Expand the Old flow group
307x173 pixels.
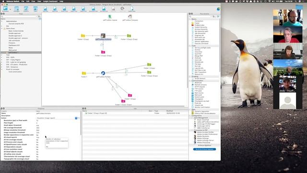2,26
